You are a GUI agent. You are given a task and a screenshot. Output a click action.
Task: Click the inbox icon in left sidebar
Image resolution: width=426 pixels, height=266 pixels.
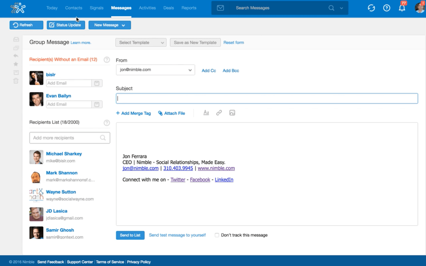click(x=16, y=40)
